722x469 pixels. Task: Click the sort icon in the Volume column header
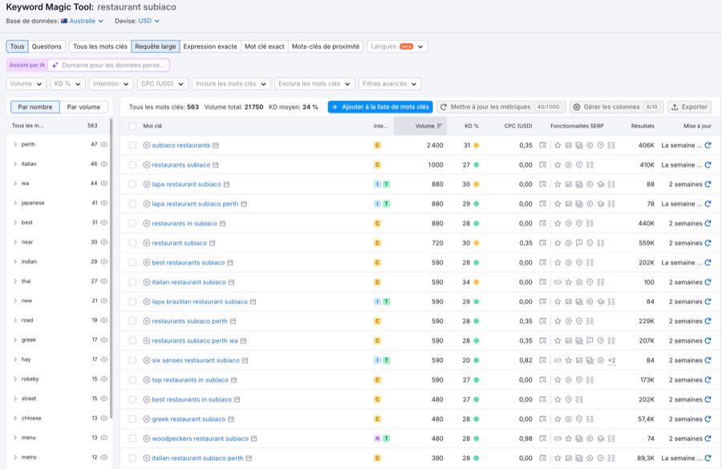pos(440,126)
